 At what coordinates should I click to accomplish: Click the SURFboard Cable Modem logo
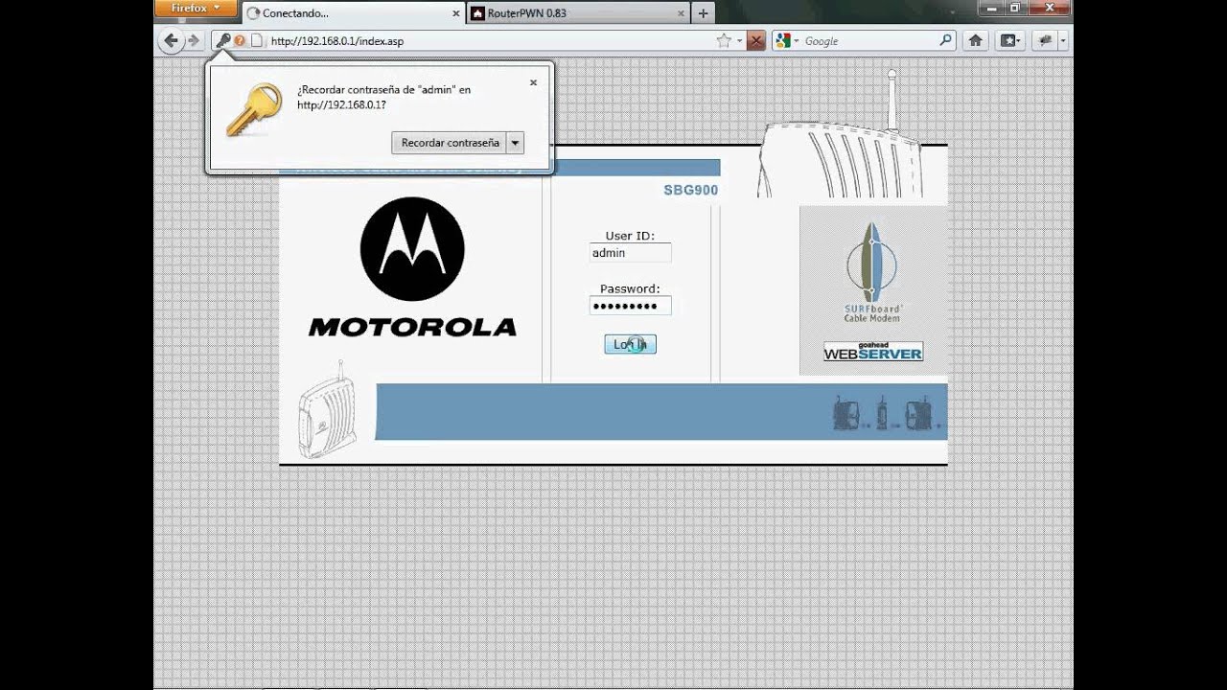coord(872,272)
